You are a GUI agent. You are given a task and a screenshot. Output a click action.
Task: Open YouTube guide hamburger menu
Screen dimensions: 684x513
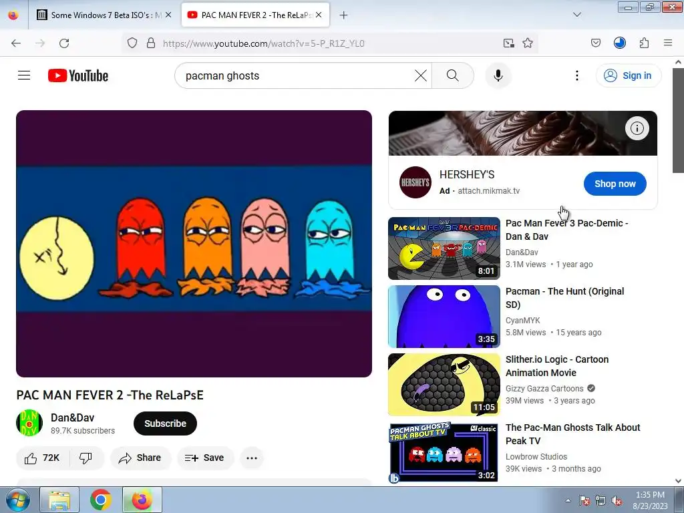pyautogui.click(x=24, y=75)
